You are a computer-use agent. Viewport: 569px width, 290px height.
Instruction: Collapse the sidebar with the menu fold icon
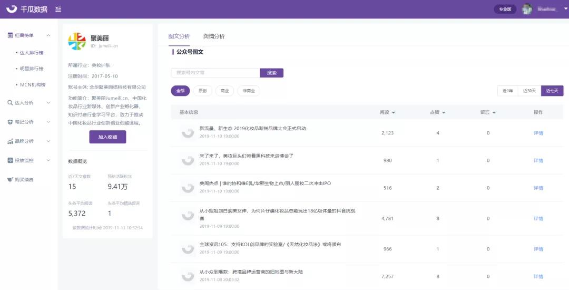point(58,9)
